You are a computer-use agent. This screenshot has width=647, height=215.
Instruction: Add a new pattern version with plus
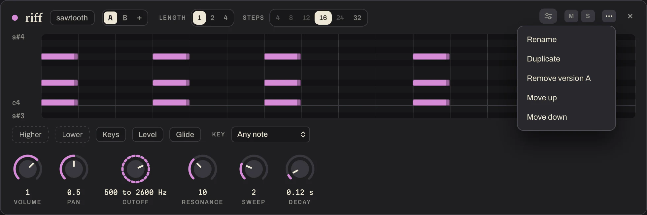(x=139, y=18)
